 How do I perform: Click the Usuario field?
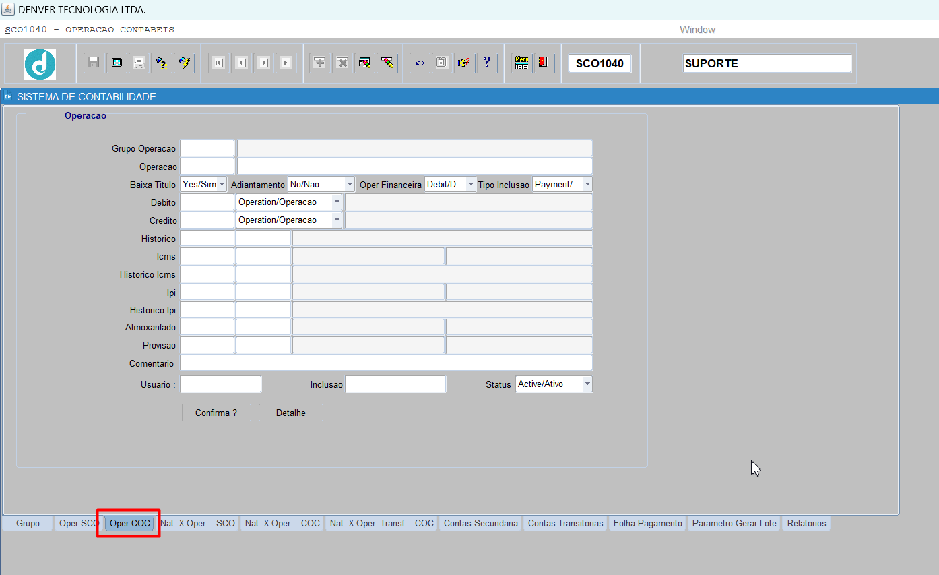(x=221, y=384)
